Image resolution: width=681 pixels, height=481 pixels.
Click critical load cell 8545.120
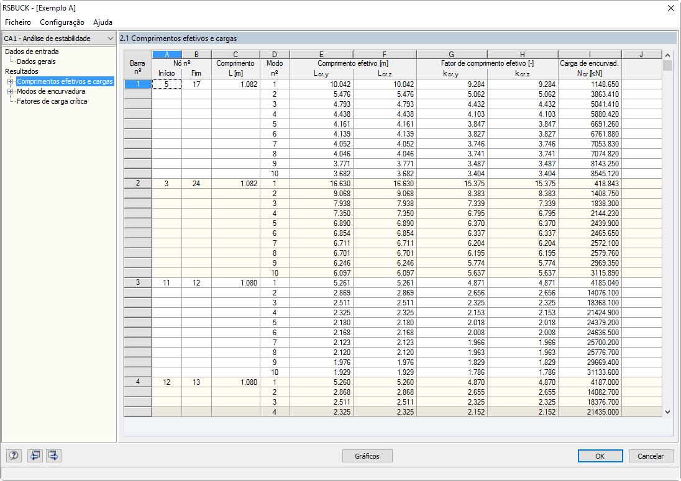[x=590, y=174]
